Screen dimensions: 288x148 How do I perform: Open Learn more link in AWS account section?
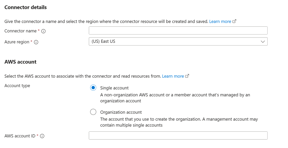pos(173,76)
